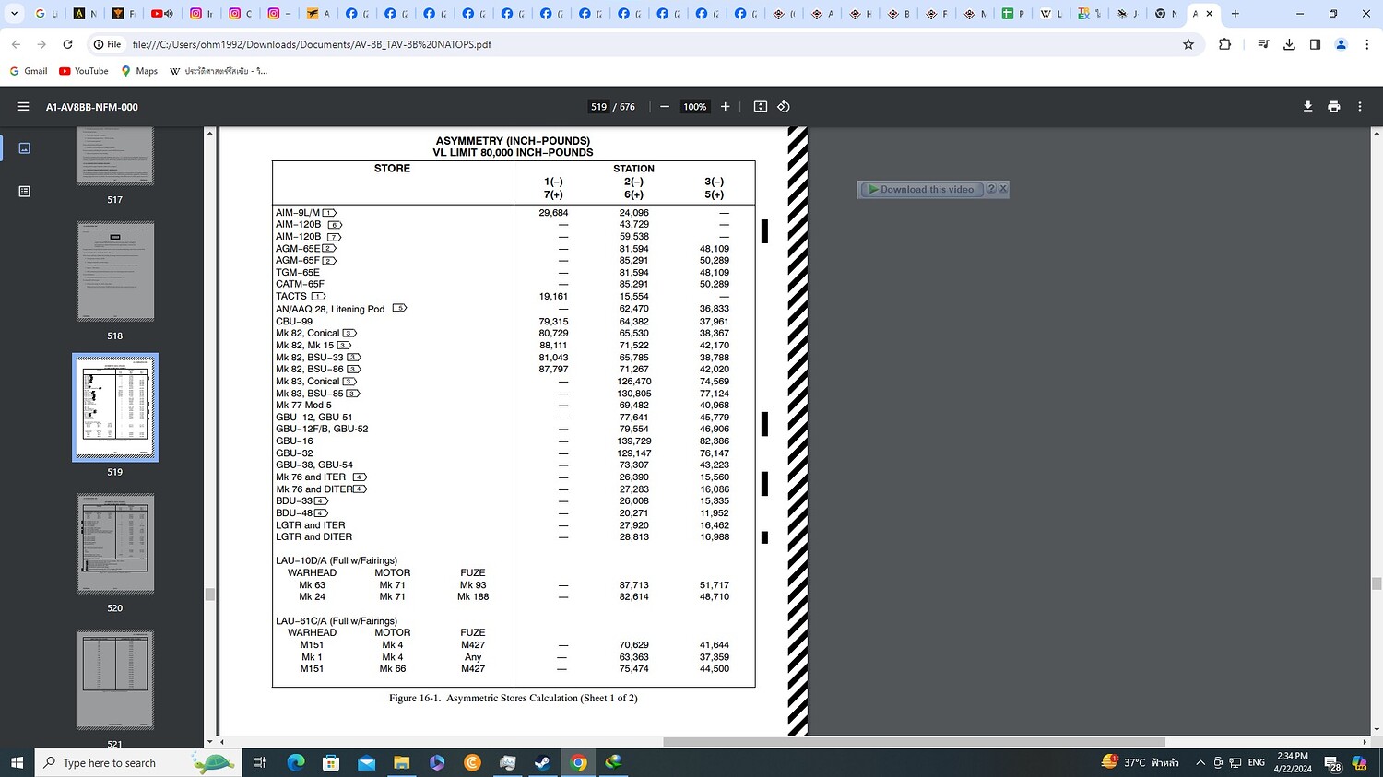This screenshot has width=1383, height=777.
Task: Toggle the PDF sidebar menu
Action: [x=23, y=107]
